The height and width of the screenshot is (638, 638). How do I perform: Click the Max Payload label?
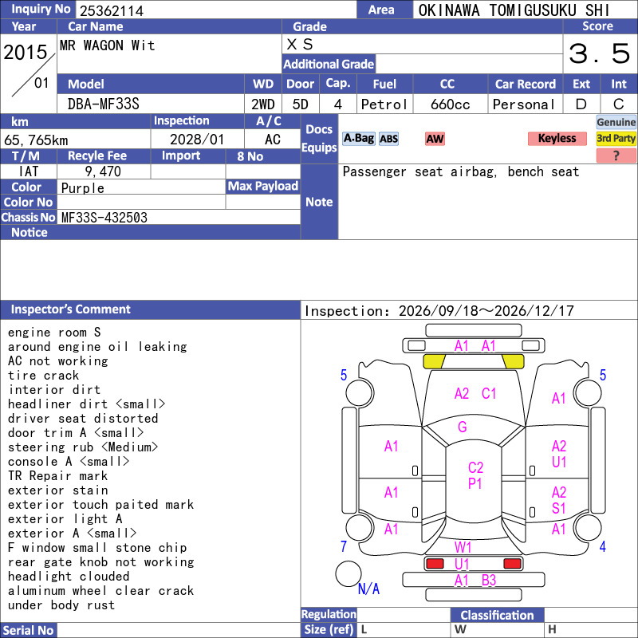tap(263, 186)
